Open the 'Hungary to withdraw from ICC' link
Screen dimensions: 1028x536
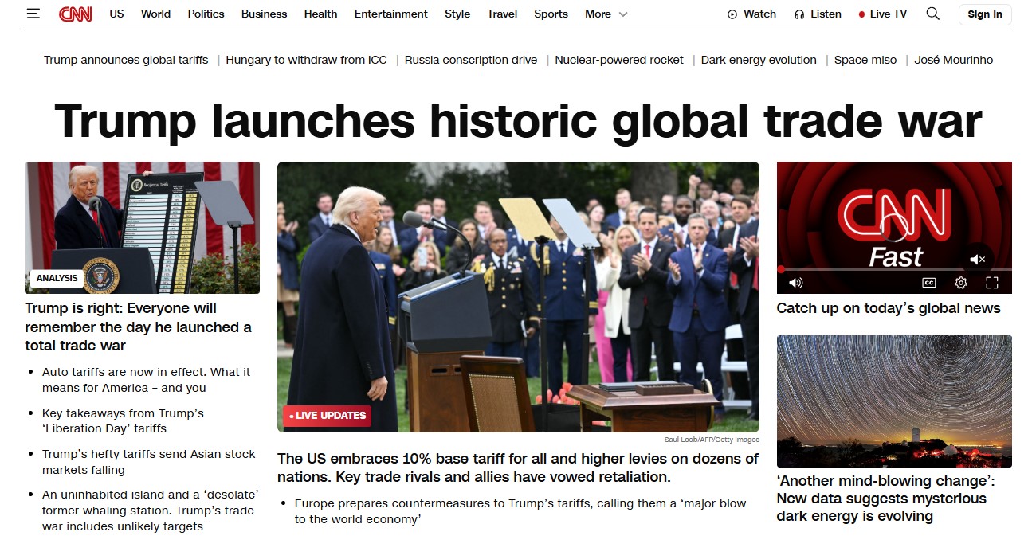(x=306, y=60)
